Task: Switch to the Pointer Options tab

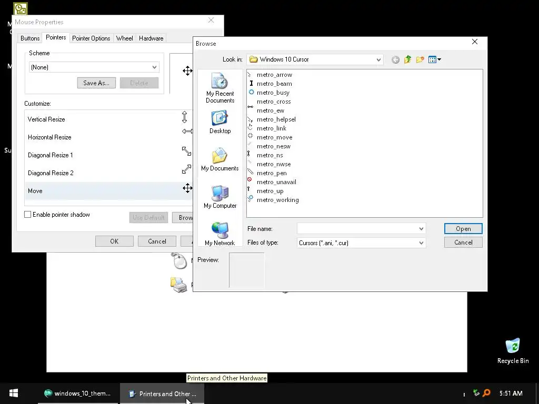Action: pos(91,38)
